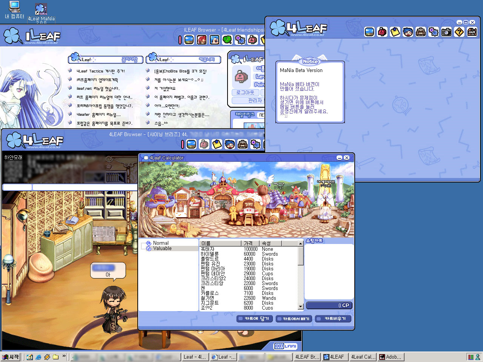Screen dimensions: 483x362
Task: Select red-haired character icon in friendship browser
Action: click(x=202, y=40)
